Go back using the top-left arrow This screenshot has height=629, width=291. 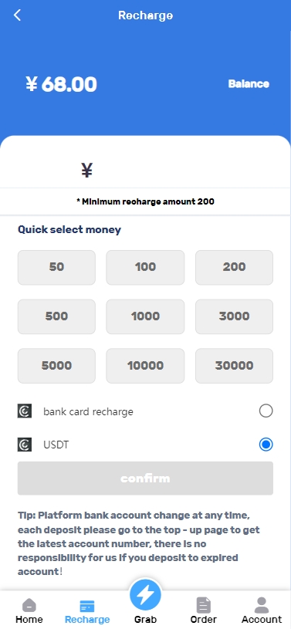(x=17, y=15)
